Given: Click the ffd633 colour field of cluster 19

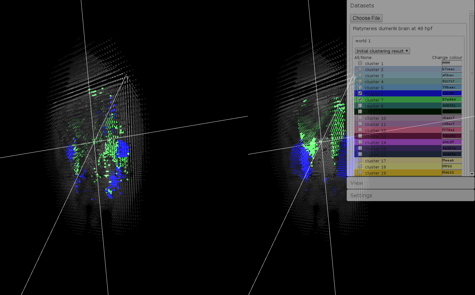Looking at the screenshot, I should tap(452, 173).
